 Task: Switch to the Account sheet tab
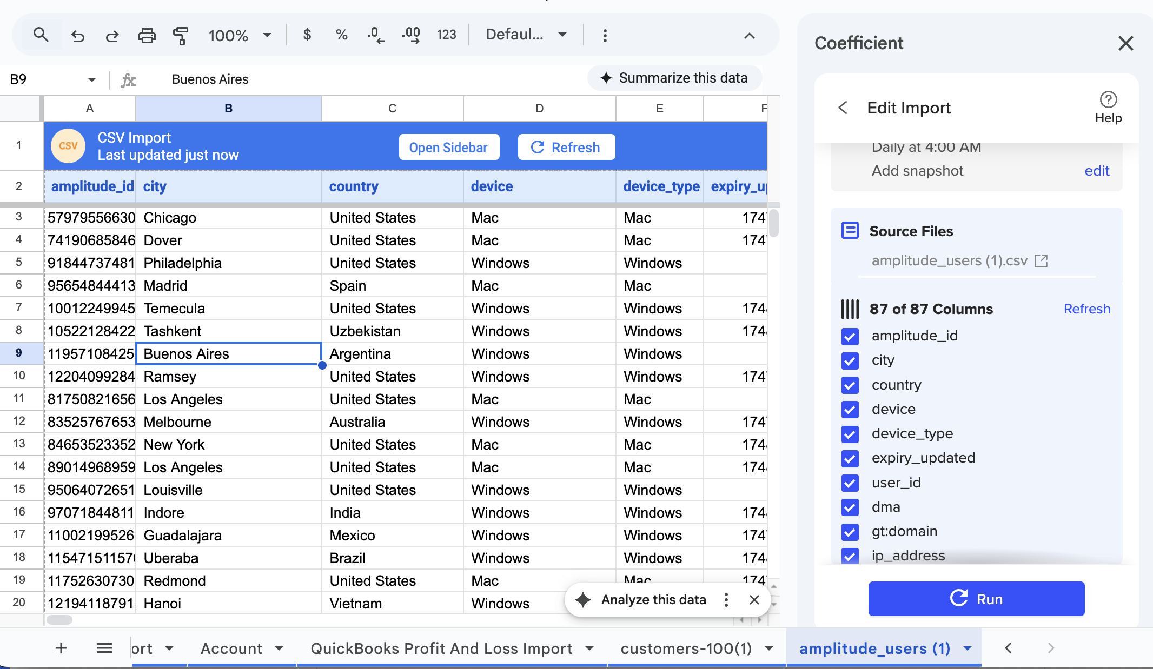[231, 648]
